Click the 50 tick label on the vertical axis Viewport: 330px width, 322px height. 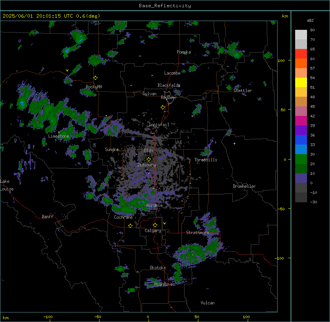point(283,110)
